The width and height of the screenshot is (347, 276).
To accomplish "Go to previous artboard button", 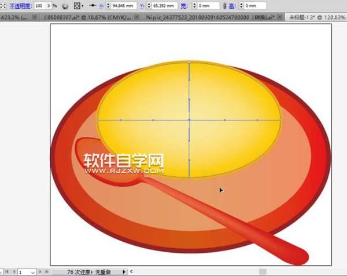I will [14, 271].
